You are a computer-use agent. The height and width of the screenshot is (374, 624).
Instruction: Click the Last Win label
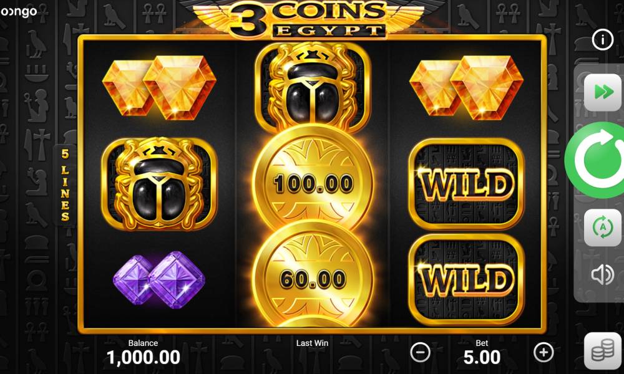[312, 343]
